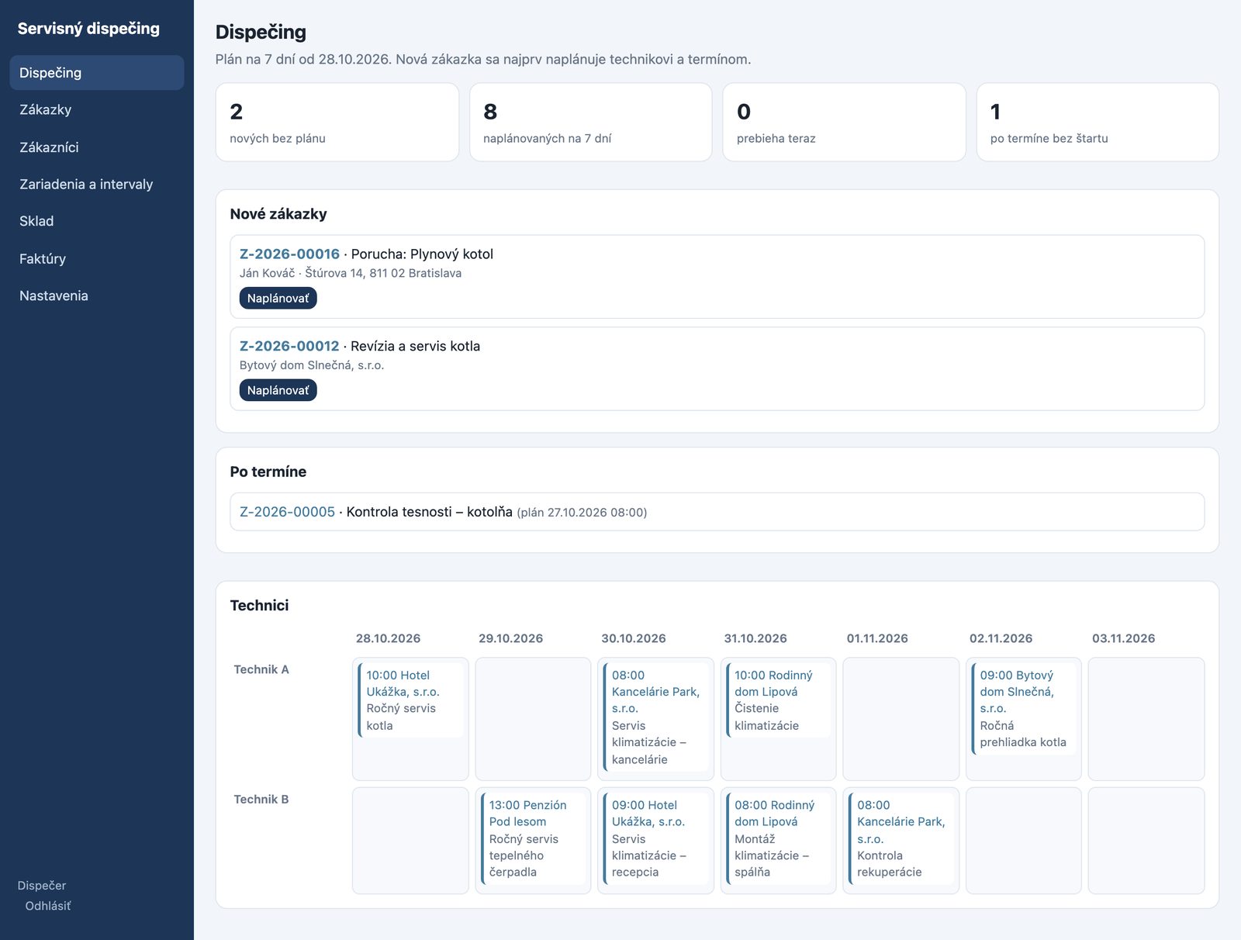Click the '(plán 27.10.2026 08:00)' note
1241x940 pixels.
[582, 513]
